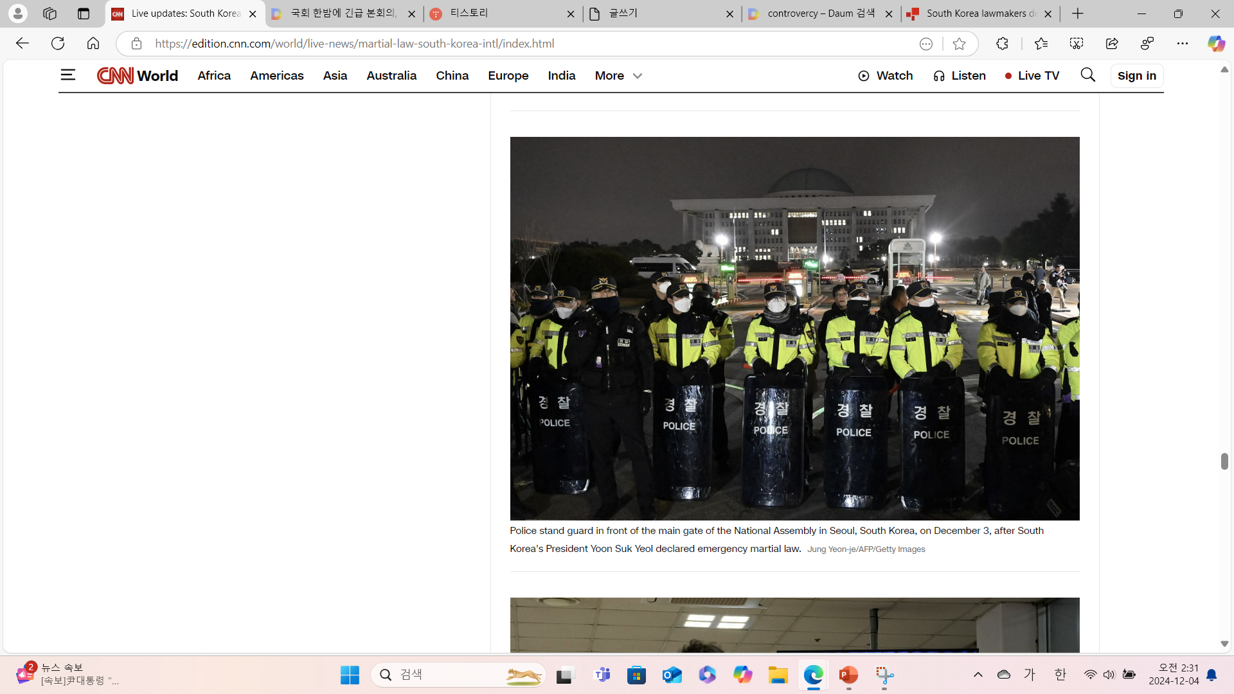Viewport: 1234px width, 694px height.
Task: Open the Live TV link
Action: [x=1032, y=76]
